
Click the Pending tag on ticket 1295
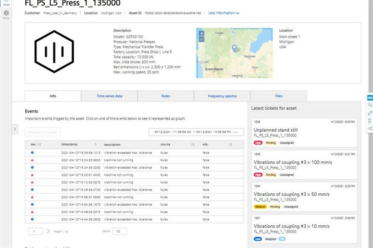click(271, 174)
